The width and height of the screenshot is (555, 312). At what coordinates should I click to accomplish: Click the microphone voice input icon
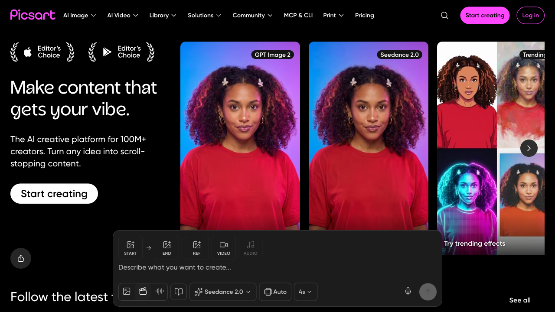tap(408, 292)
